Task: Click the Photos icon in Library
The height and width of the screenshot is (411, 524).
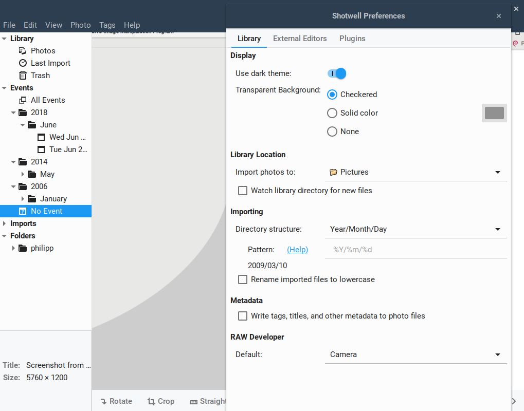Action: tap(23, 51)
